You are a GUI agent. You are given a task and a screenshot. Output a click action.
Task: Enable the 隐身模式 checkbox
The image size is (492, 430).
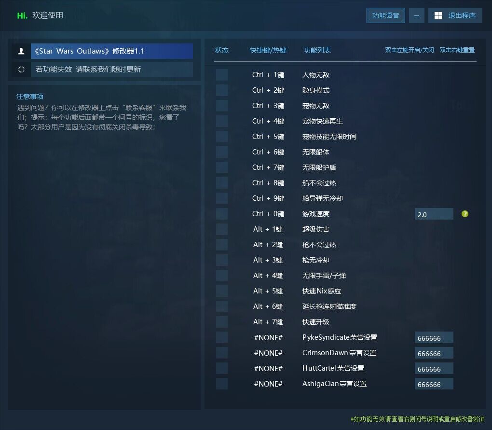point(222,90)
